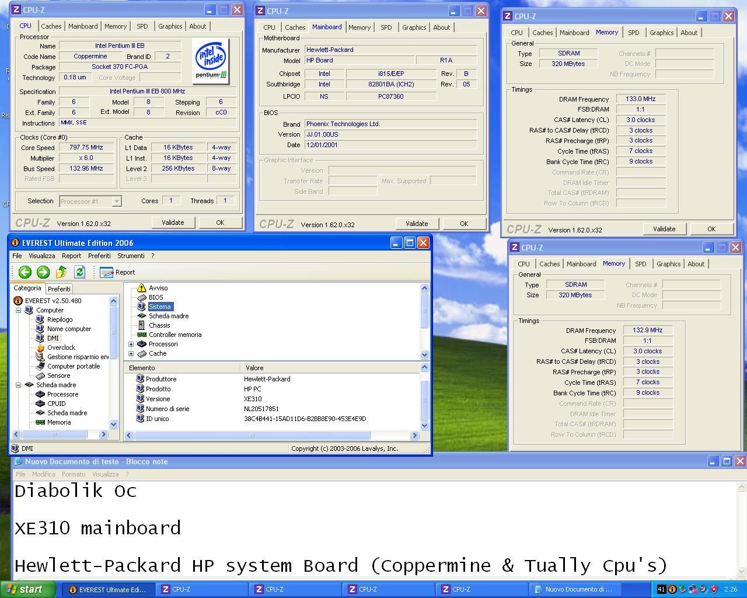Click the Windows start button

(29, 589)
